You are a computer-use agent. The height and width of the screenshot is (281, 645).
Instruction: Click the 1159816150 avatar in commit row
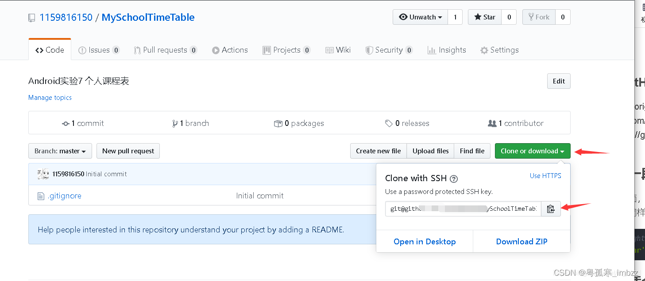point(43,174)
